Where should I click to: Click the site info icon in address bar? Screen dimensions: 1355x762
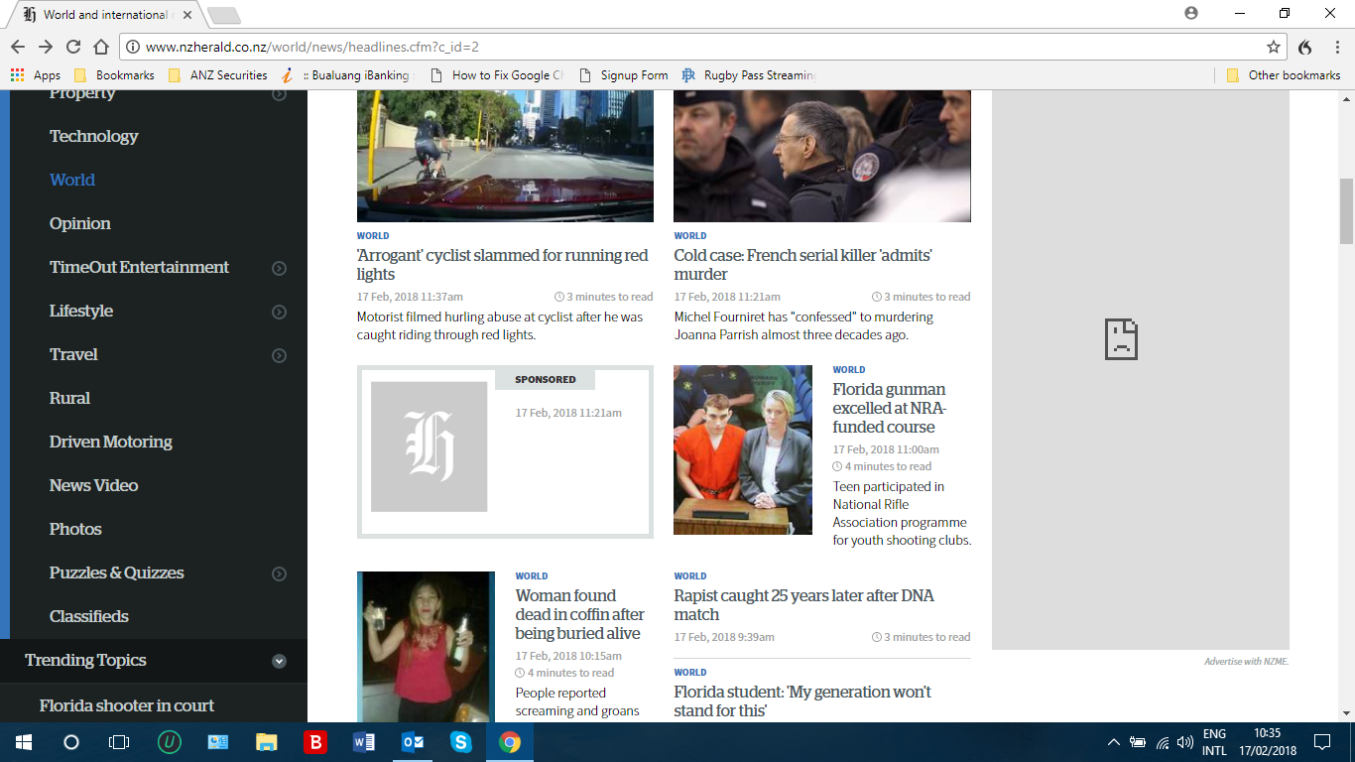point(132,47)
